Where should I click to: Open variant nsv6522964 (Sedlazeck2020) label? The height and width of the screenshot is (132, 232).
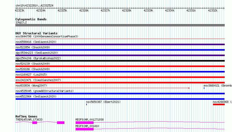pyautogui.click(x=36, y=96)
